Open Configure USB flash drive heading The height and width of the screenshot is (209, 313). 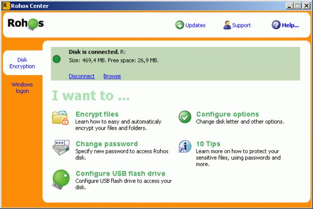[x=121, y=174]
